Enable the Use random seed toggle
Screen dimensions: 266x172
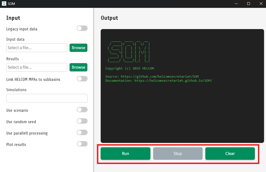click(82, 121)
